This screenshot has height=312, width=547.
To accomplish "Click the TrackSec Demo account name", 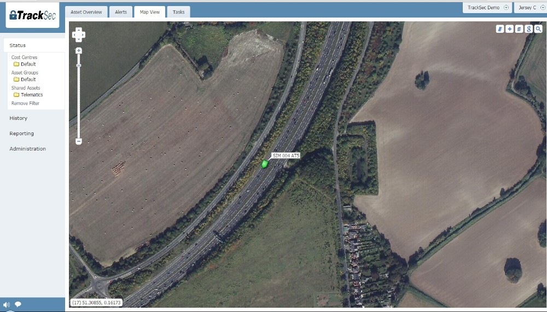I will pos(484,7).
